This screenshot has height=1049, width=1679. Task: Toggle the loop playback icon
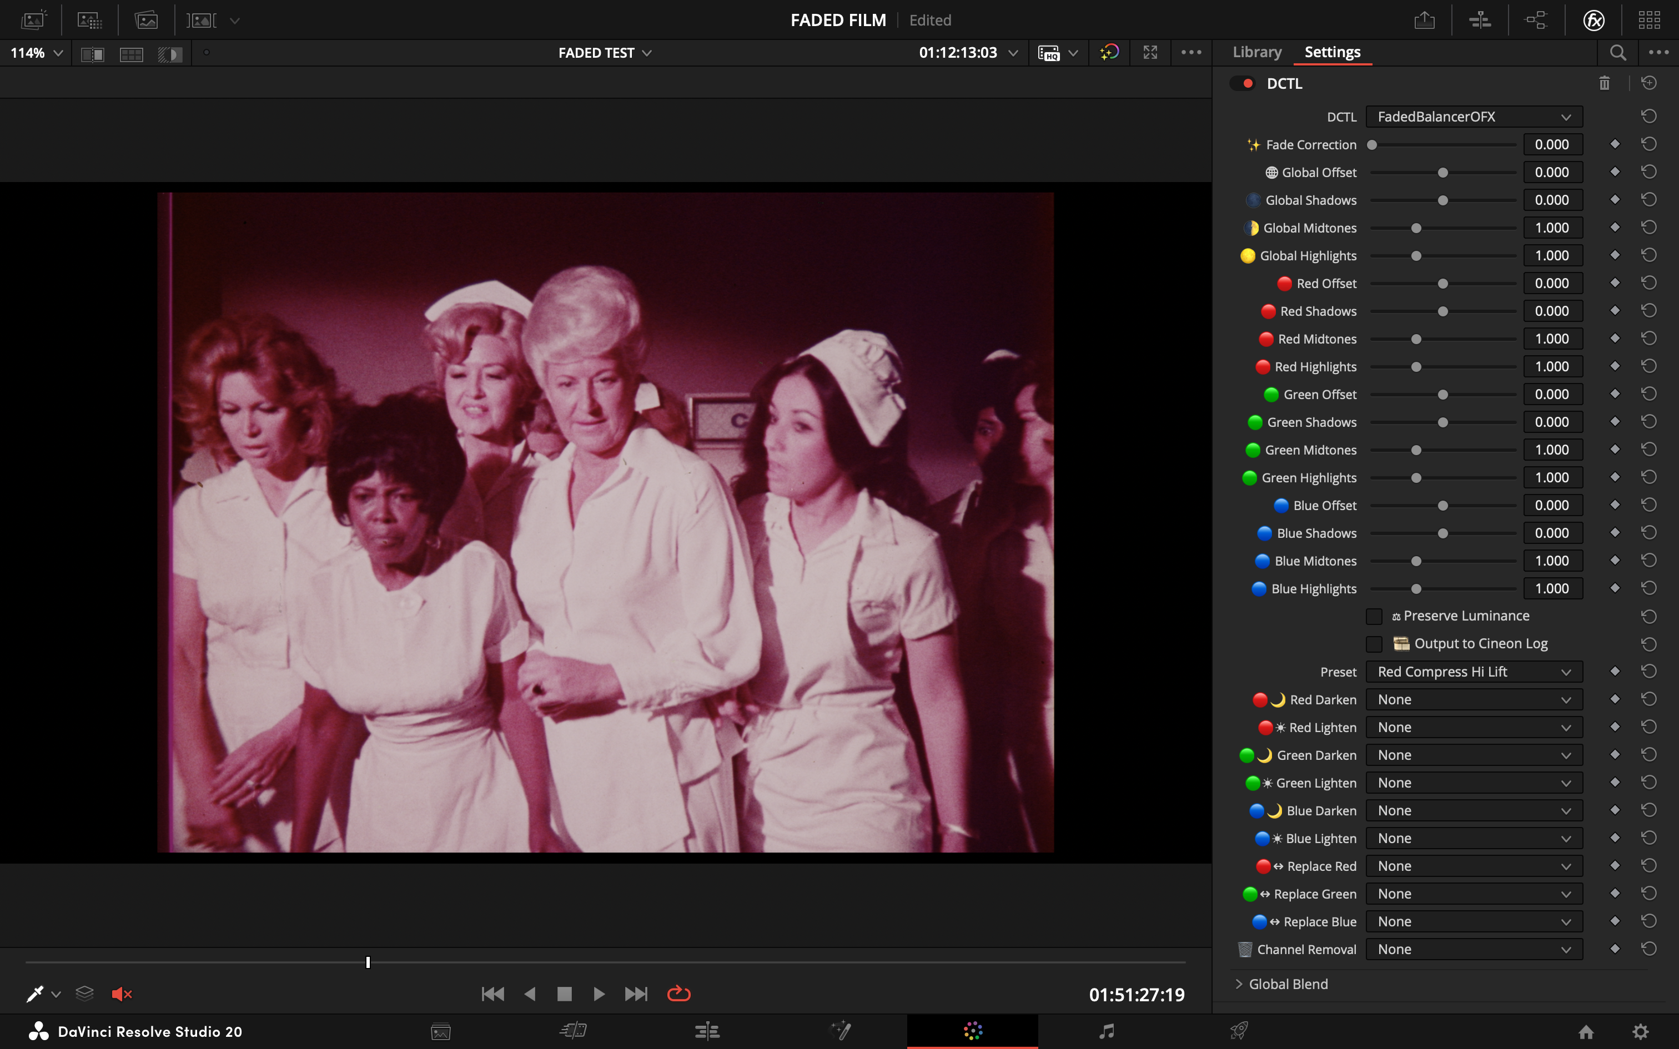[678, 994]
